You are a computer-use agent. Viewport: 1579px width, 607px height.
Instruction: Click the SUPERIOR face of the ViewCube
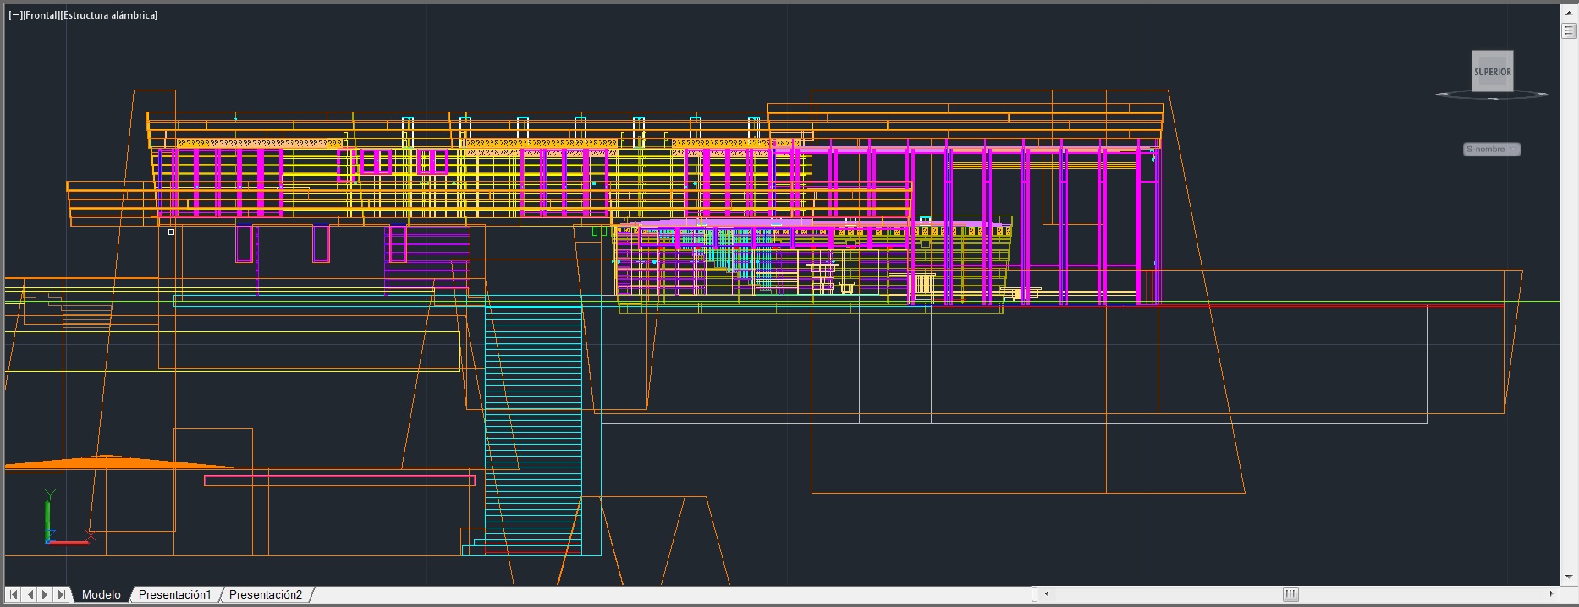point(1492,72)
